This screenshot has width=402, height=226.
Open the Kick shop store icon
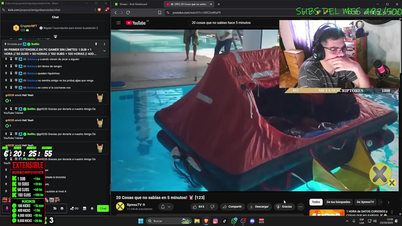tap(84, 208)
